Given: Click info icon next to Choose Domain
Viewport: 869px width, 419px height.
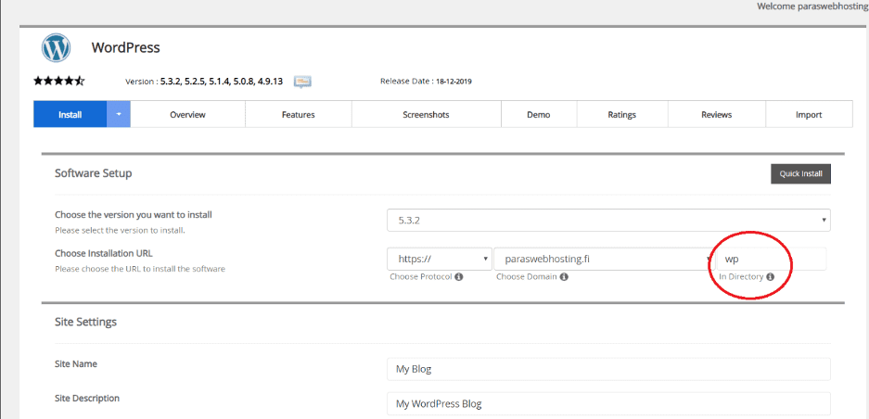Looking at the screenshot, I should pyautogui.click(x=564, y=276).
